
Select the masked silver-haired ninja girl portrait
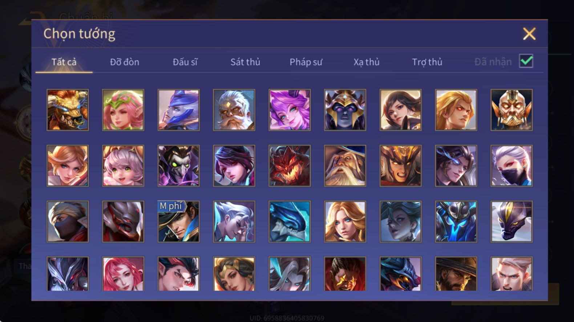pyautogui.click(x=511, y=166)
